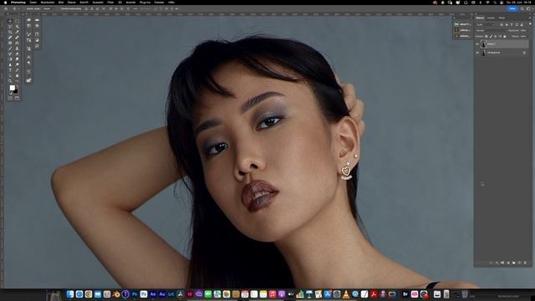Select the Zoom tool
The height and width of the screenshot is (301, 535).
[10, 80]
